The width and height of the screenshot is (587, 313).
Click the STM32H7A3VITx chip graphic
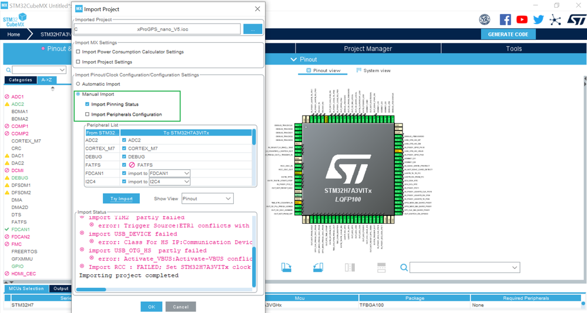[348, 169]
